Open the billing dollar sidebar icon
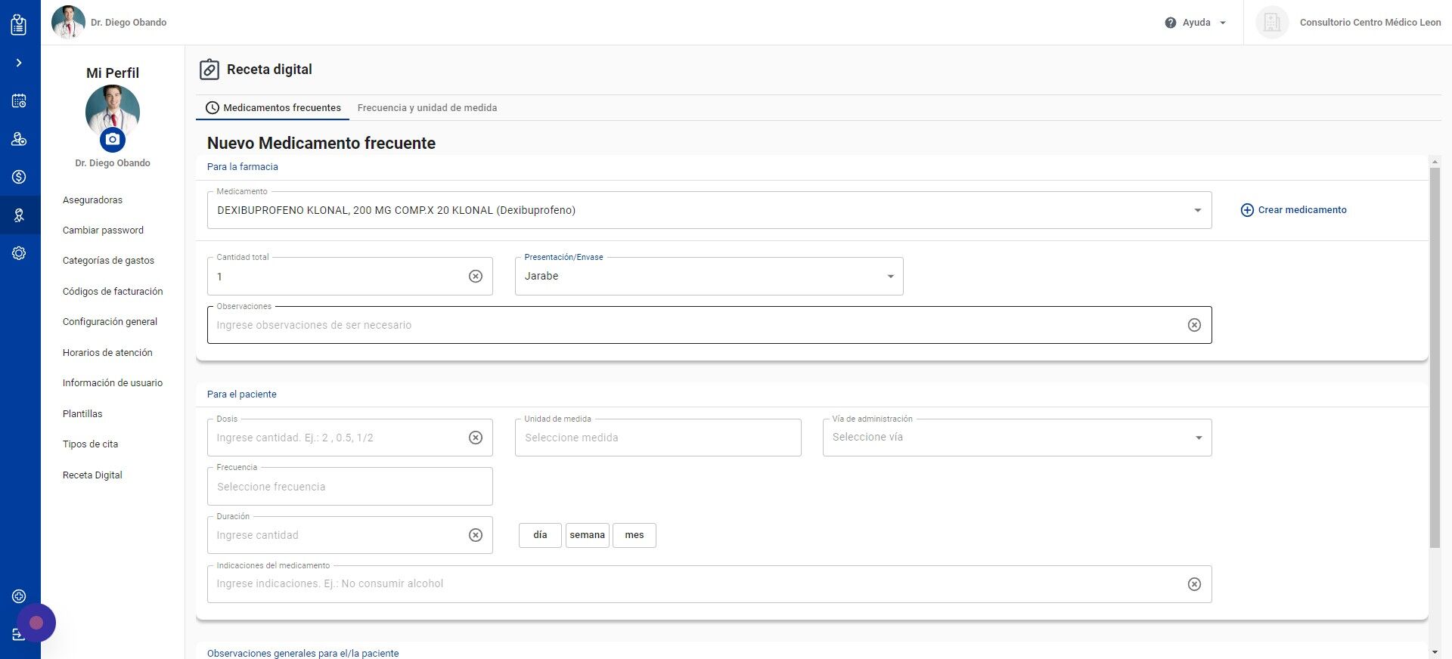The width and height of the screenshot is (1452, 659). (19, 177)
